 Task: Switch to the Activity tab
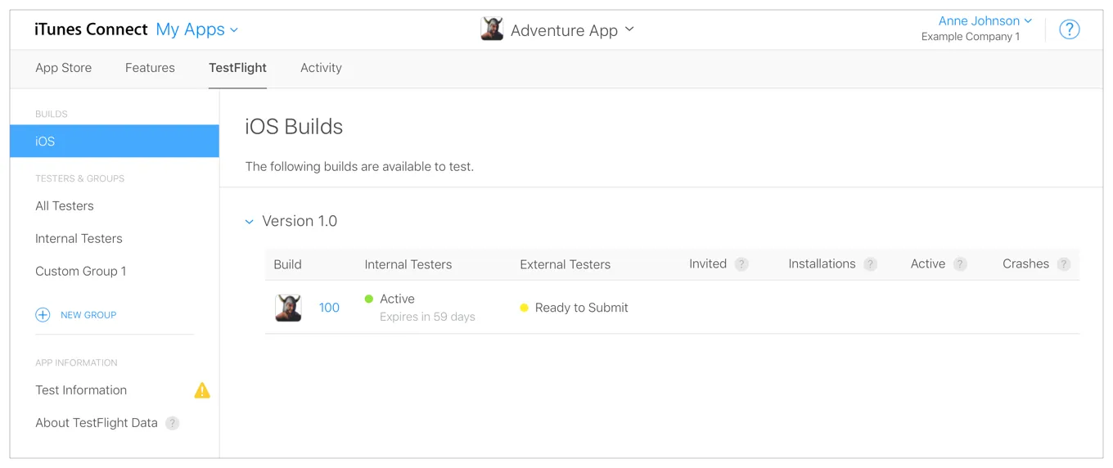tap(321, 68)
